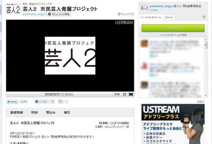Pop out the social stream panel icon
This screenshot has height=144, width=212.
(x=204, y=17)
